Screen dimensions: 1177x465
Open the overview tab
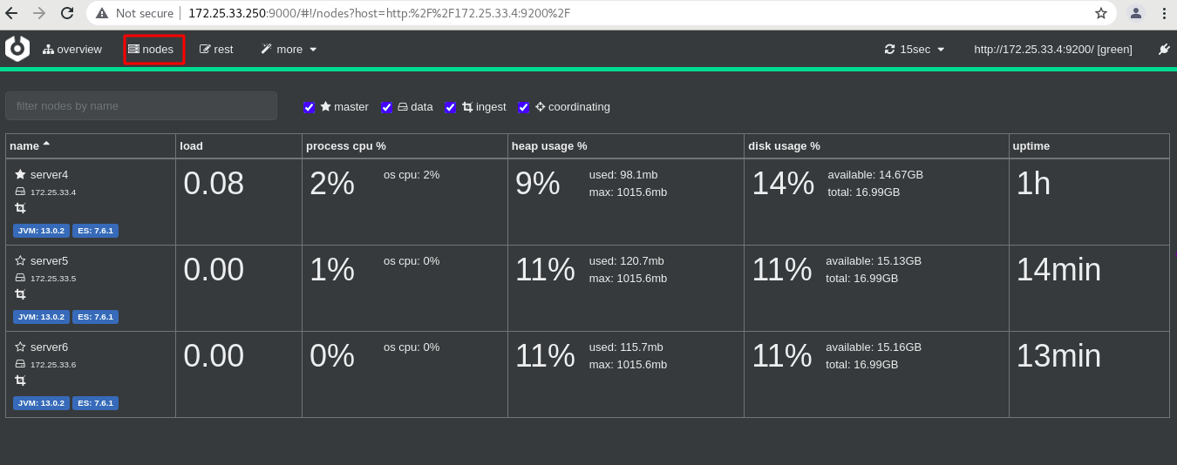point(72,50)
